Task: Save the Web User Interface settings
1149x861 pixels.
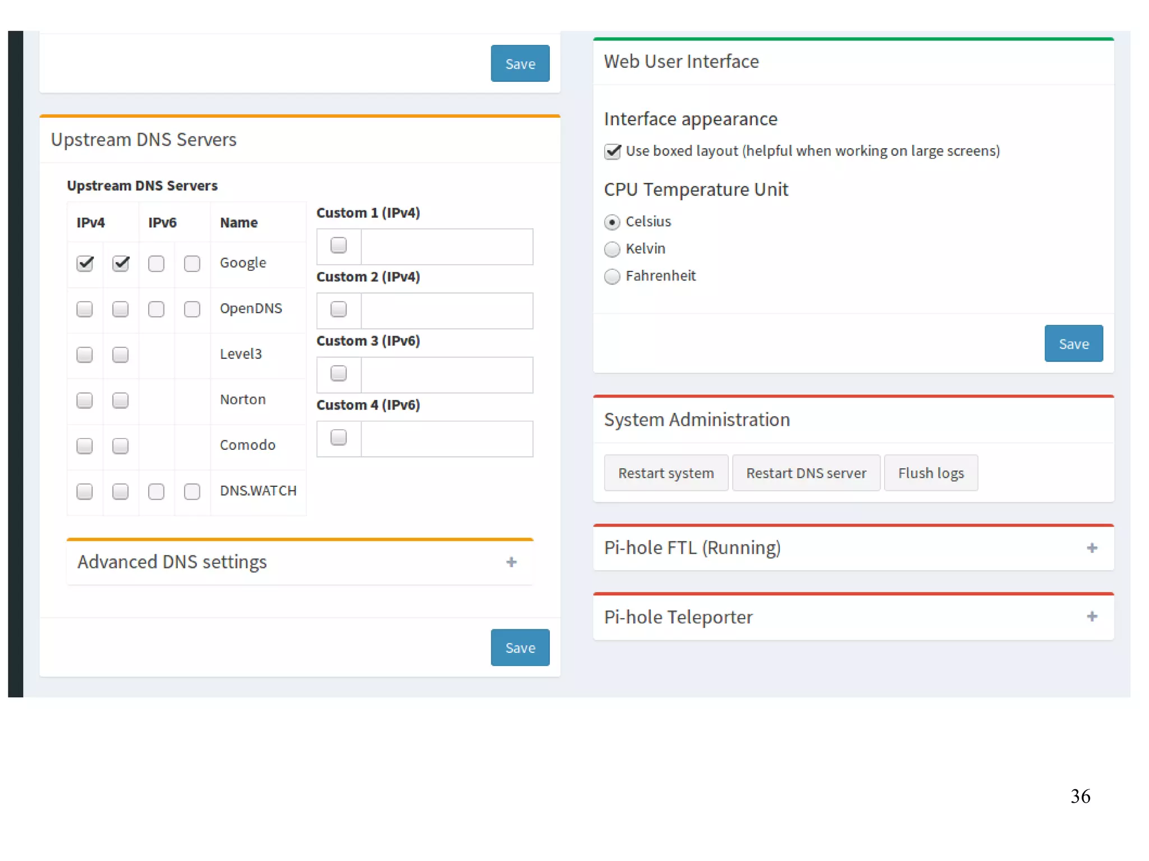Action: (1073, 343)
